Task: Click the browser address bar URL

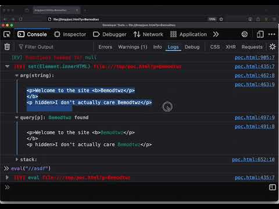Action: tap(76, 19)
